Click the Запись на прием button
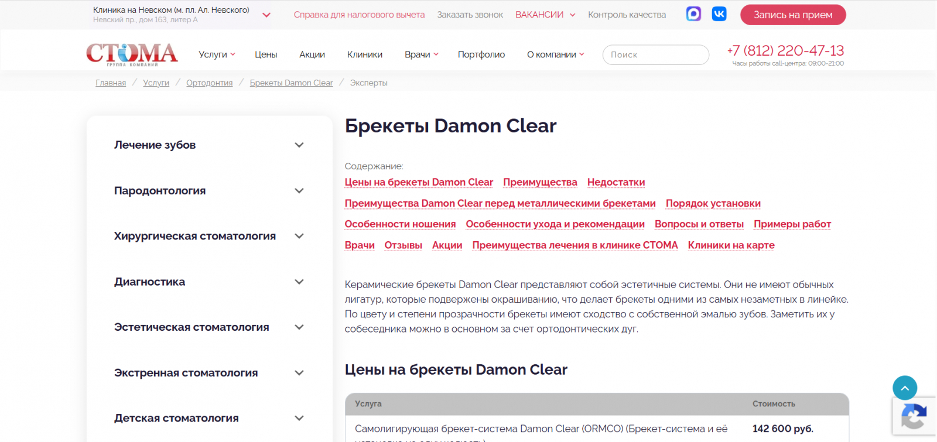Screen dimensions: 937x442 (x=793, y=15)
